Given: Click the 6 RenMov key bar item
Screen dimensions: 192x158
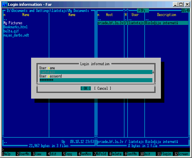Looking at the screenshot, I should 86,154.
